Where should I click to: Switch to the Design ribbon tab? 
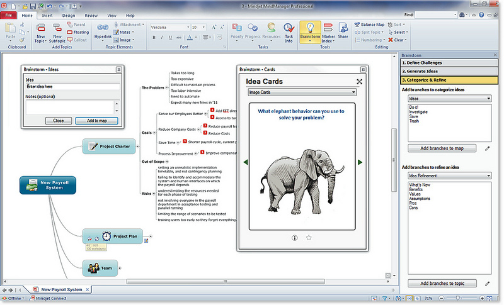tap(69, 15)
